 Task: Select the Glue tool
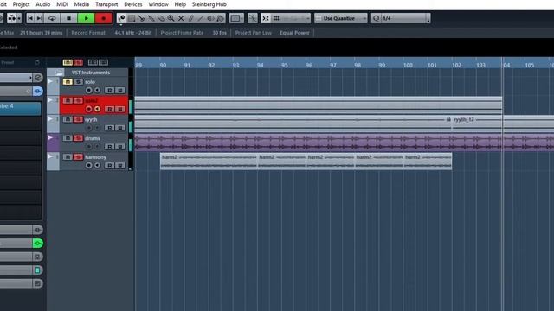(151, 18)
